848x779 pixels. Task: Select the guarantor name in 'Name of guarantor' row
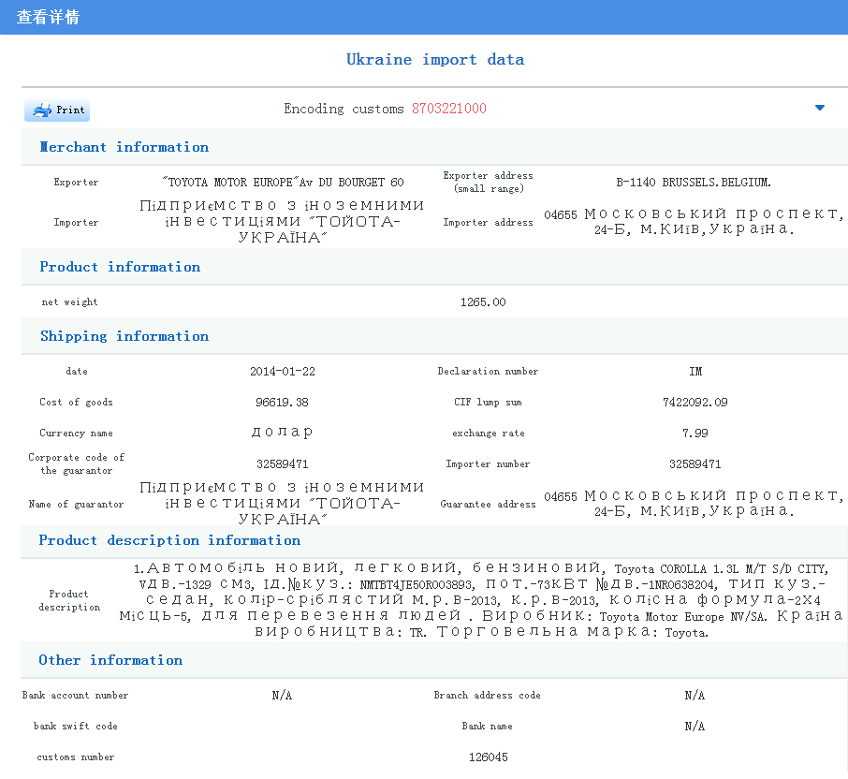[x=282, y=503]
